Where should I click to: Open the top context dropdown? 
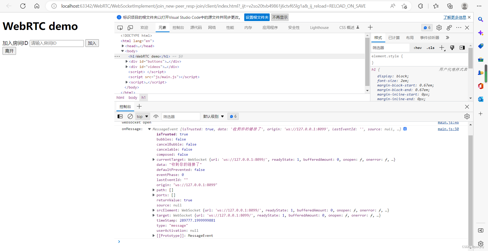click(142, 116)
